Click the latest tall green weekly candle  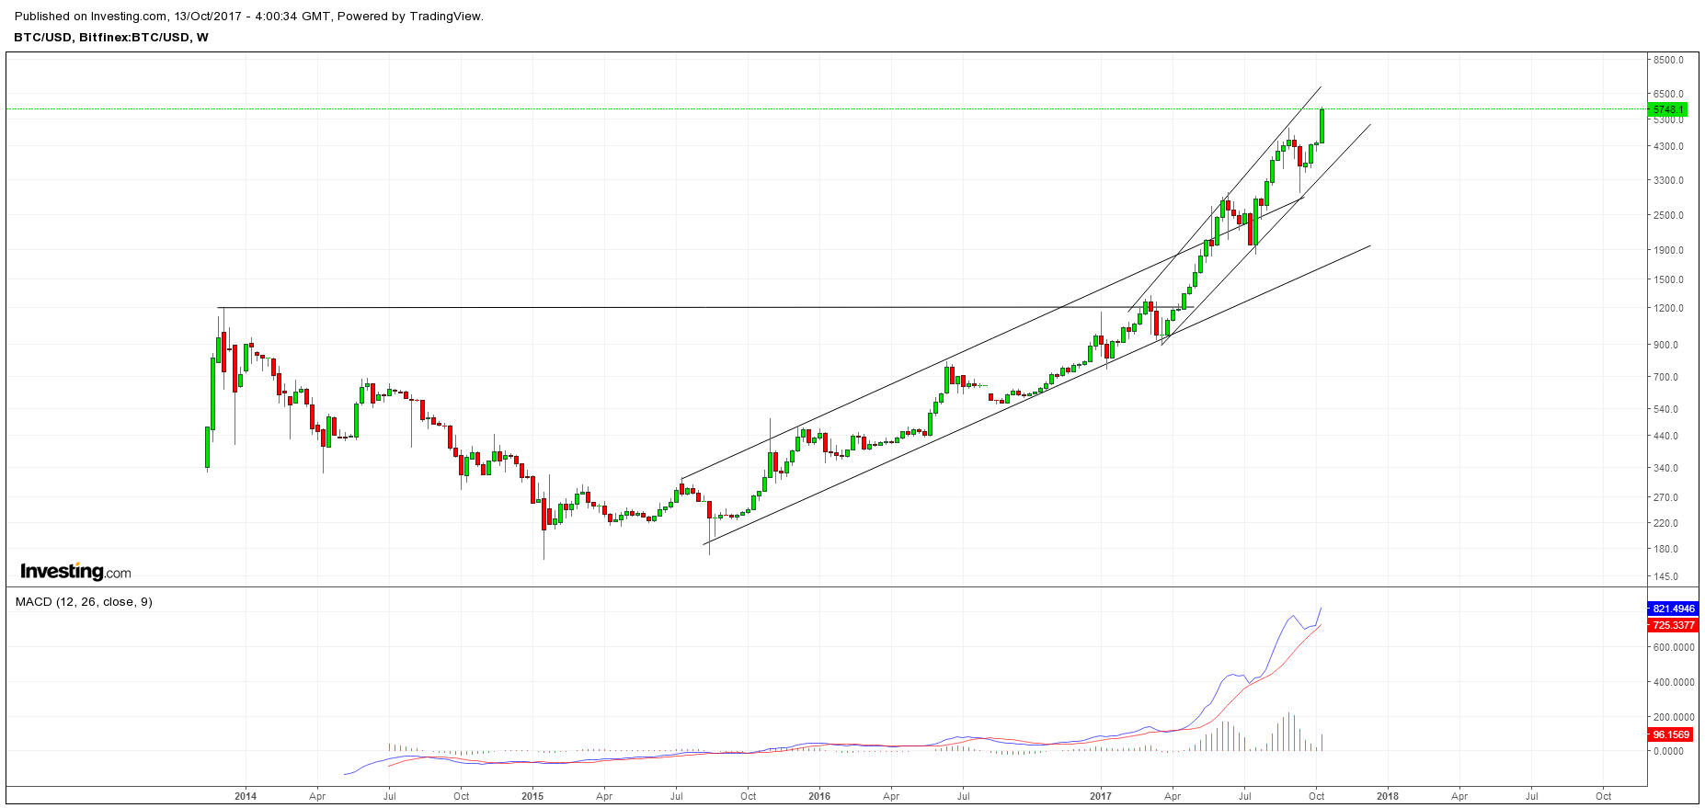[1322, 126]
